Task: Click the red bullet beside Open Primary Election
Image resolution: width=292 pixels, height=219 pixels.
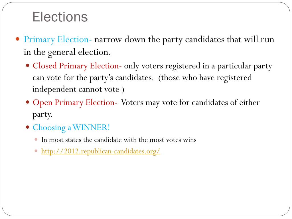Action: coord(28,102)
